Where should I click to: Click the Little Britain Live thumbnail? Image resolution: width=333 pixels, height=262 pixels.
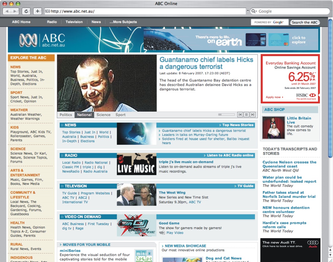(274, 128)
